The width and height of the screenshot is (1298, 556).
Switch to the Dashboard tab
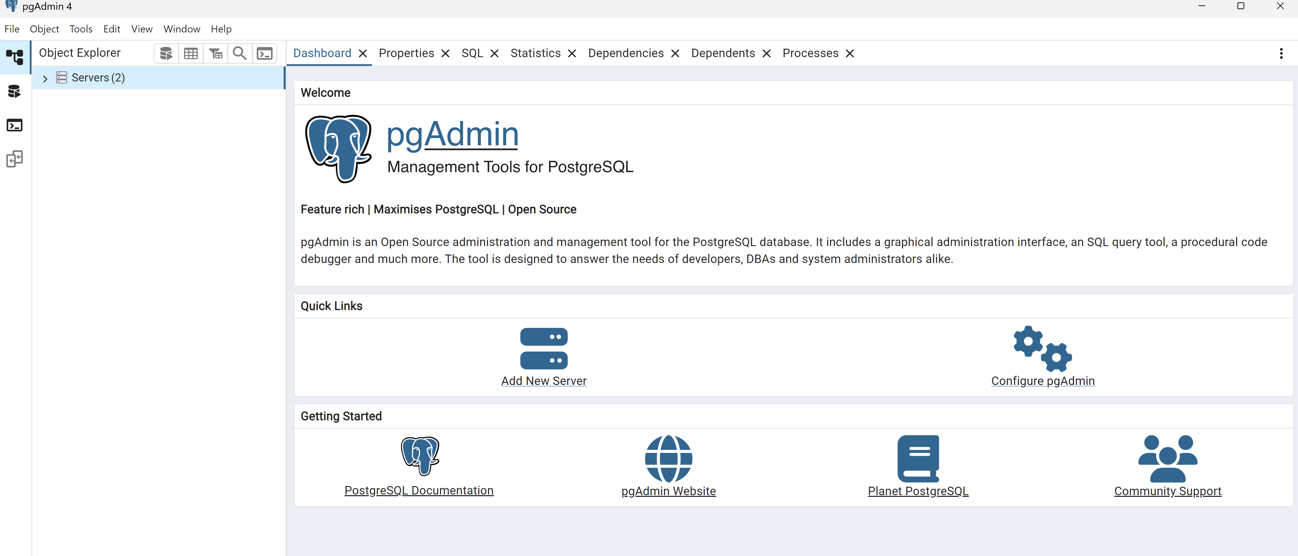point(322,53)
